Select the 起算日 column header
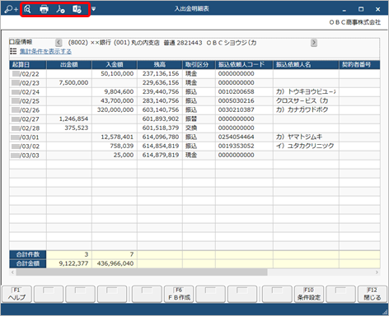The width and height of the screenshot is (389, 316). click(x=28, y=65)
